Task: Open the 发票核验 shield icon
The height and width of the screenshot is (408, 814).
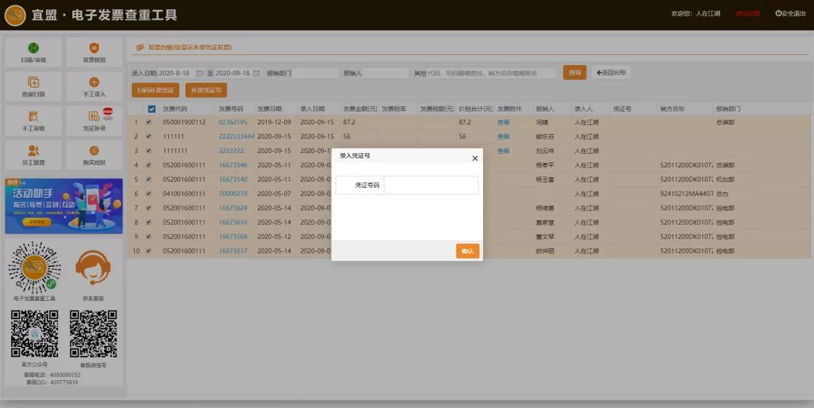Action: (x=94, y=51)
